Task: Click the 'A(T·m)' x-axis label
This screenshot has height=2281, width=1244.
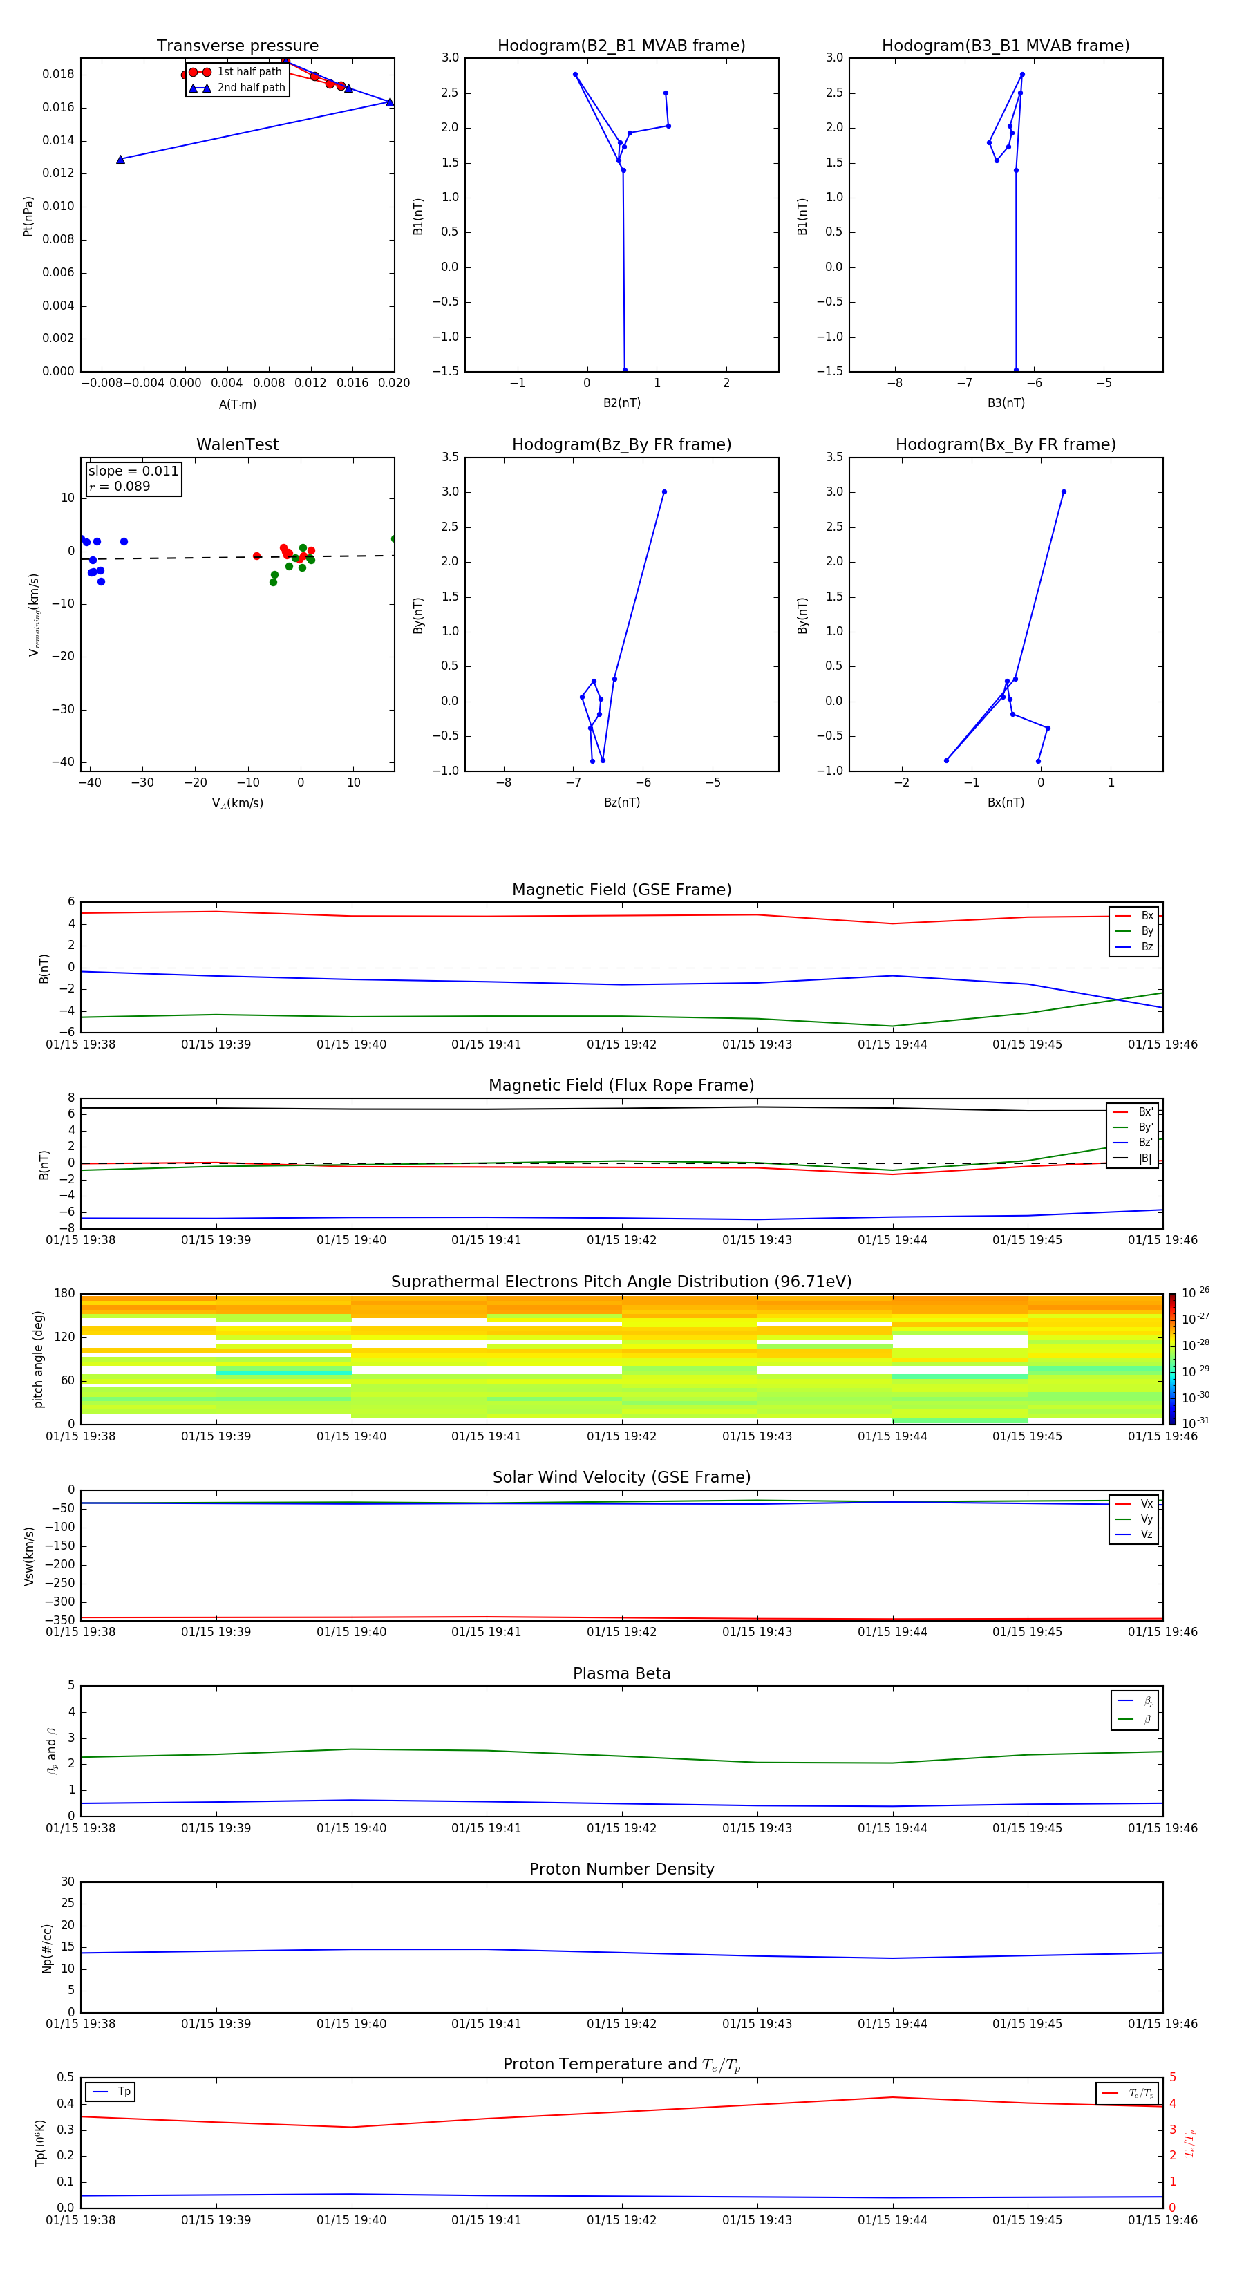Action: pos(237,404)
